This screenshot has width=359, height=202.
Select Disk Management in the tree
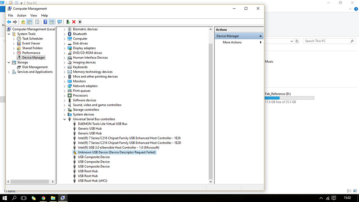35,67
